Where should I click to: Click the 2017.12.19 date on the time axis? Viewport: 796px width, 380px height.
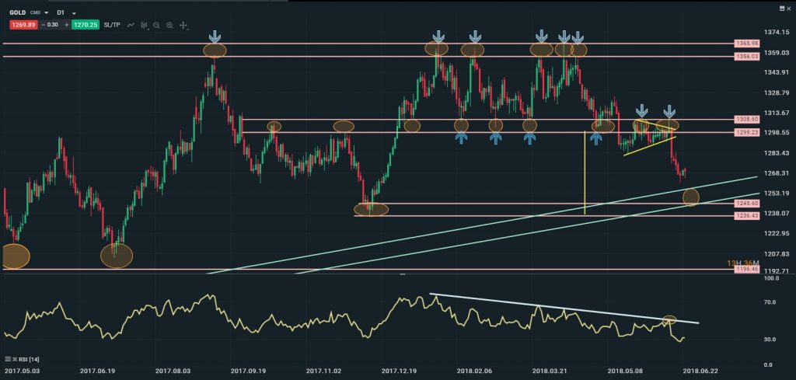397,371
